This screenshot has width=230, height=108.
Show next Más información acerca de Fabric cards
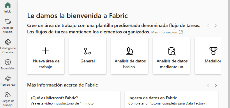[215, 85]
